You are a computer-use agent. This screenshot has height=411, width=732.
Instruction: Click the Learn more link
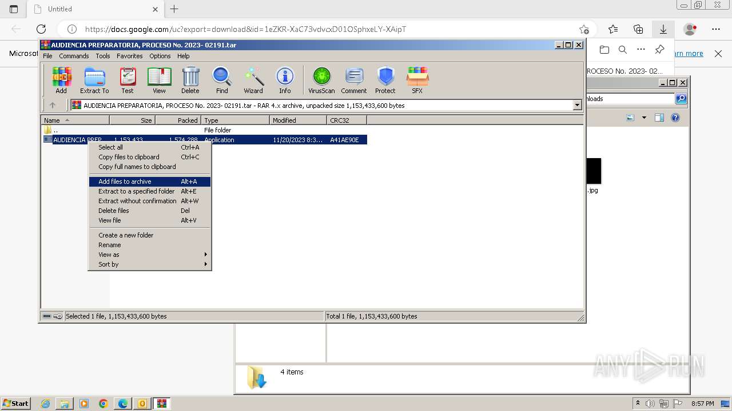(x=689, y=54)
